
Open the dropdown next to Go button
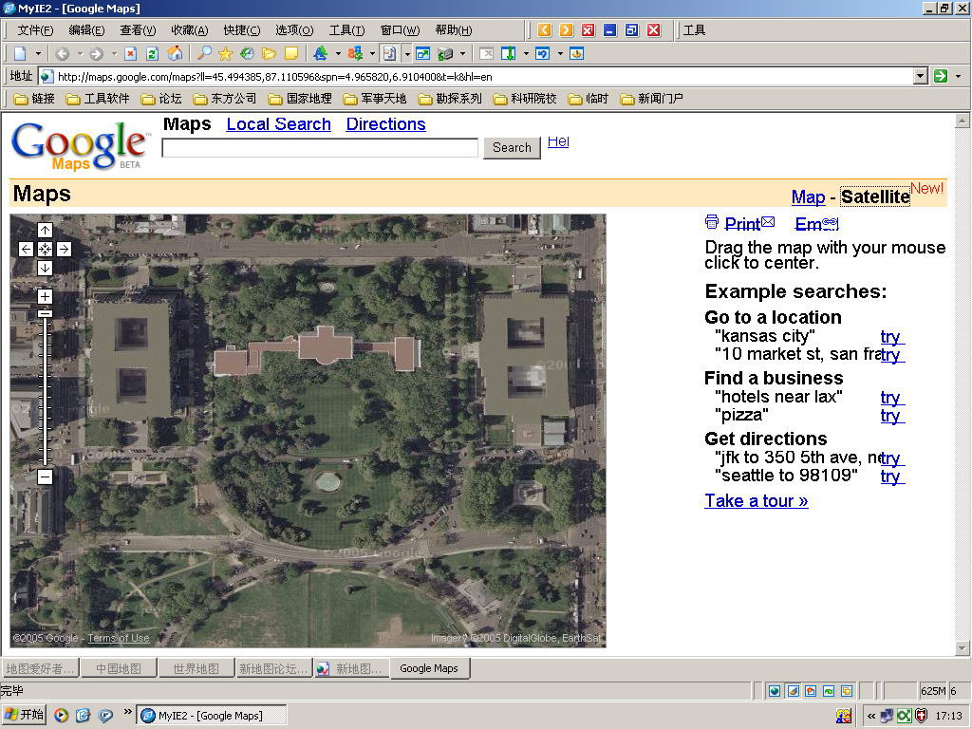[958, 76]
